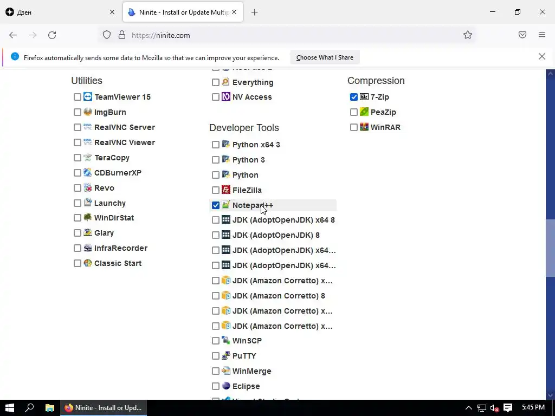The width and height of the screenshot is (555, 416).
Task: Go back using the back arrow
Action: 13,35
